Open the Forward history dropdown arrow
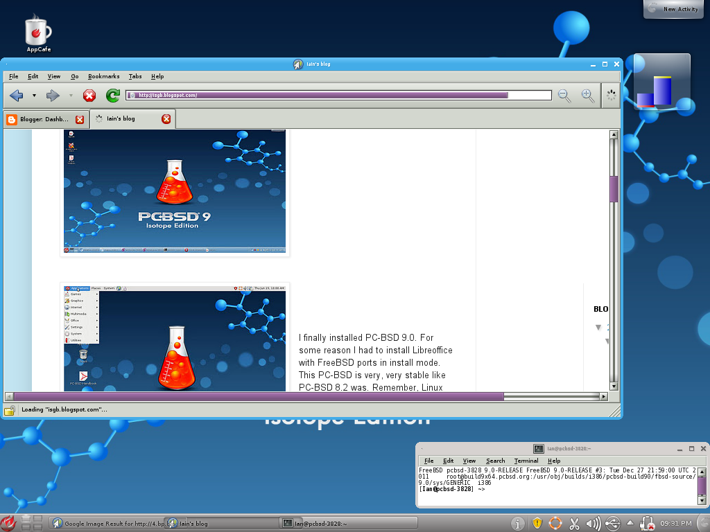Viewport: 710px width, 532px height. coord(71,96)
